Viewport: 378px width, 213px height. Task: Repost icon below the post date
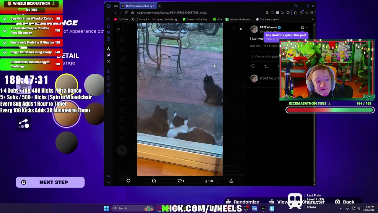(267, 66)
